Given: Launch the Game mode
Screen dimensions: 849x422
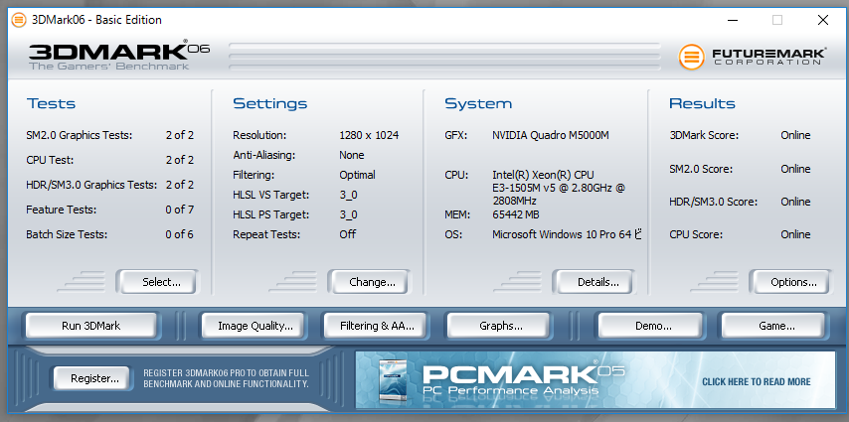Looking at the screenshot, I should 773,326.
